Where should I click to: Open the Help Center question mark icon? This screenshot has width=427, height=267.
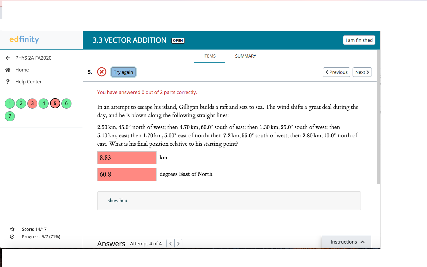coord(7,81)
